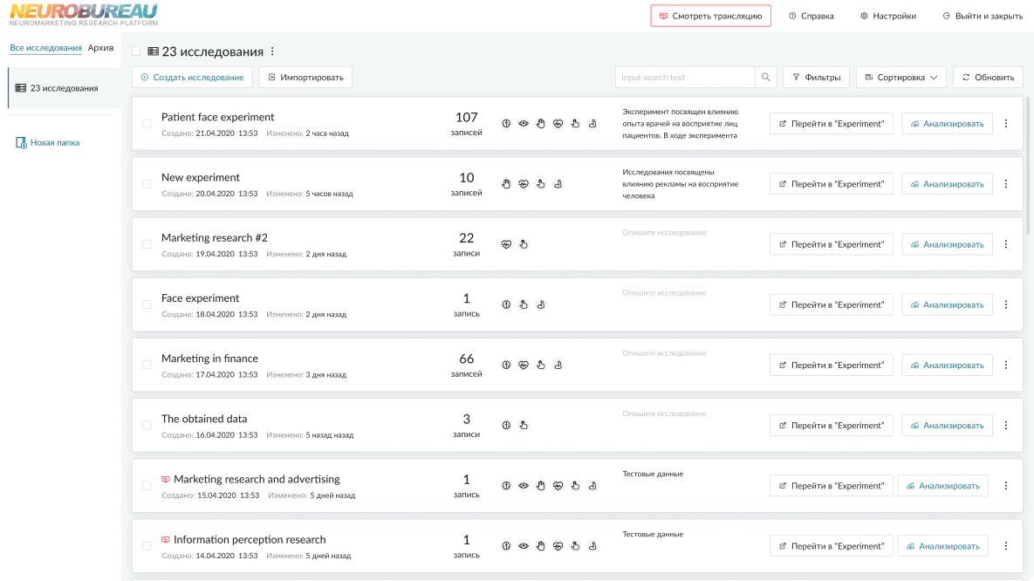Click the pointing-finger icon on Marketing in finance
This screenshot has width=1034, height=581.
(x=541, y=365)
